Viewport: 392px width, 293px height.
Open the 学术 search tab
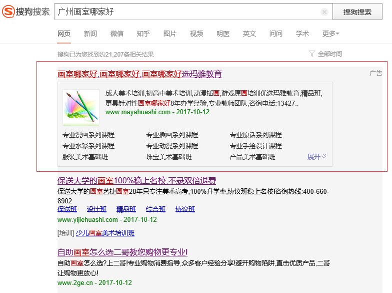coord(302,34)
